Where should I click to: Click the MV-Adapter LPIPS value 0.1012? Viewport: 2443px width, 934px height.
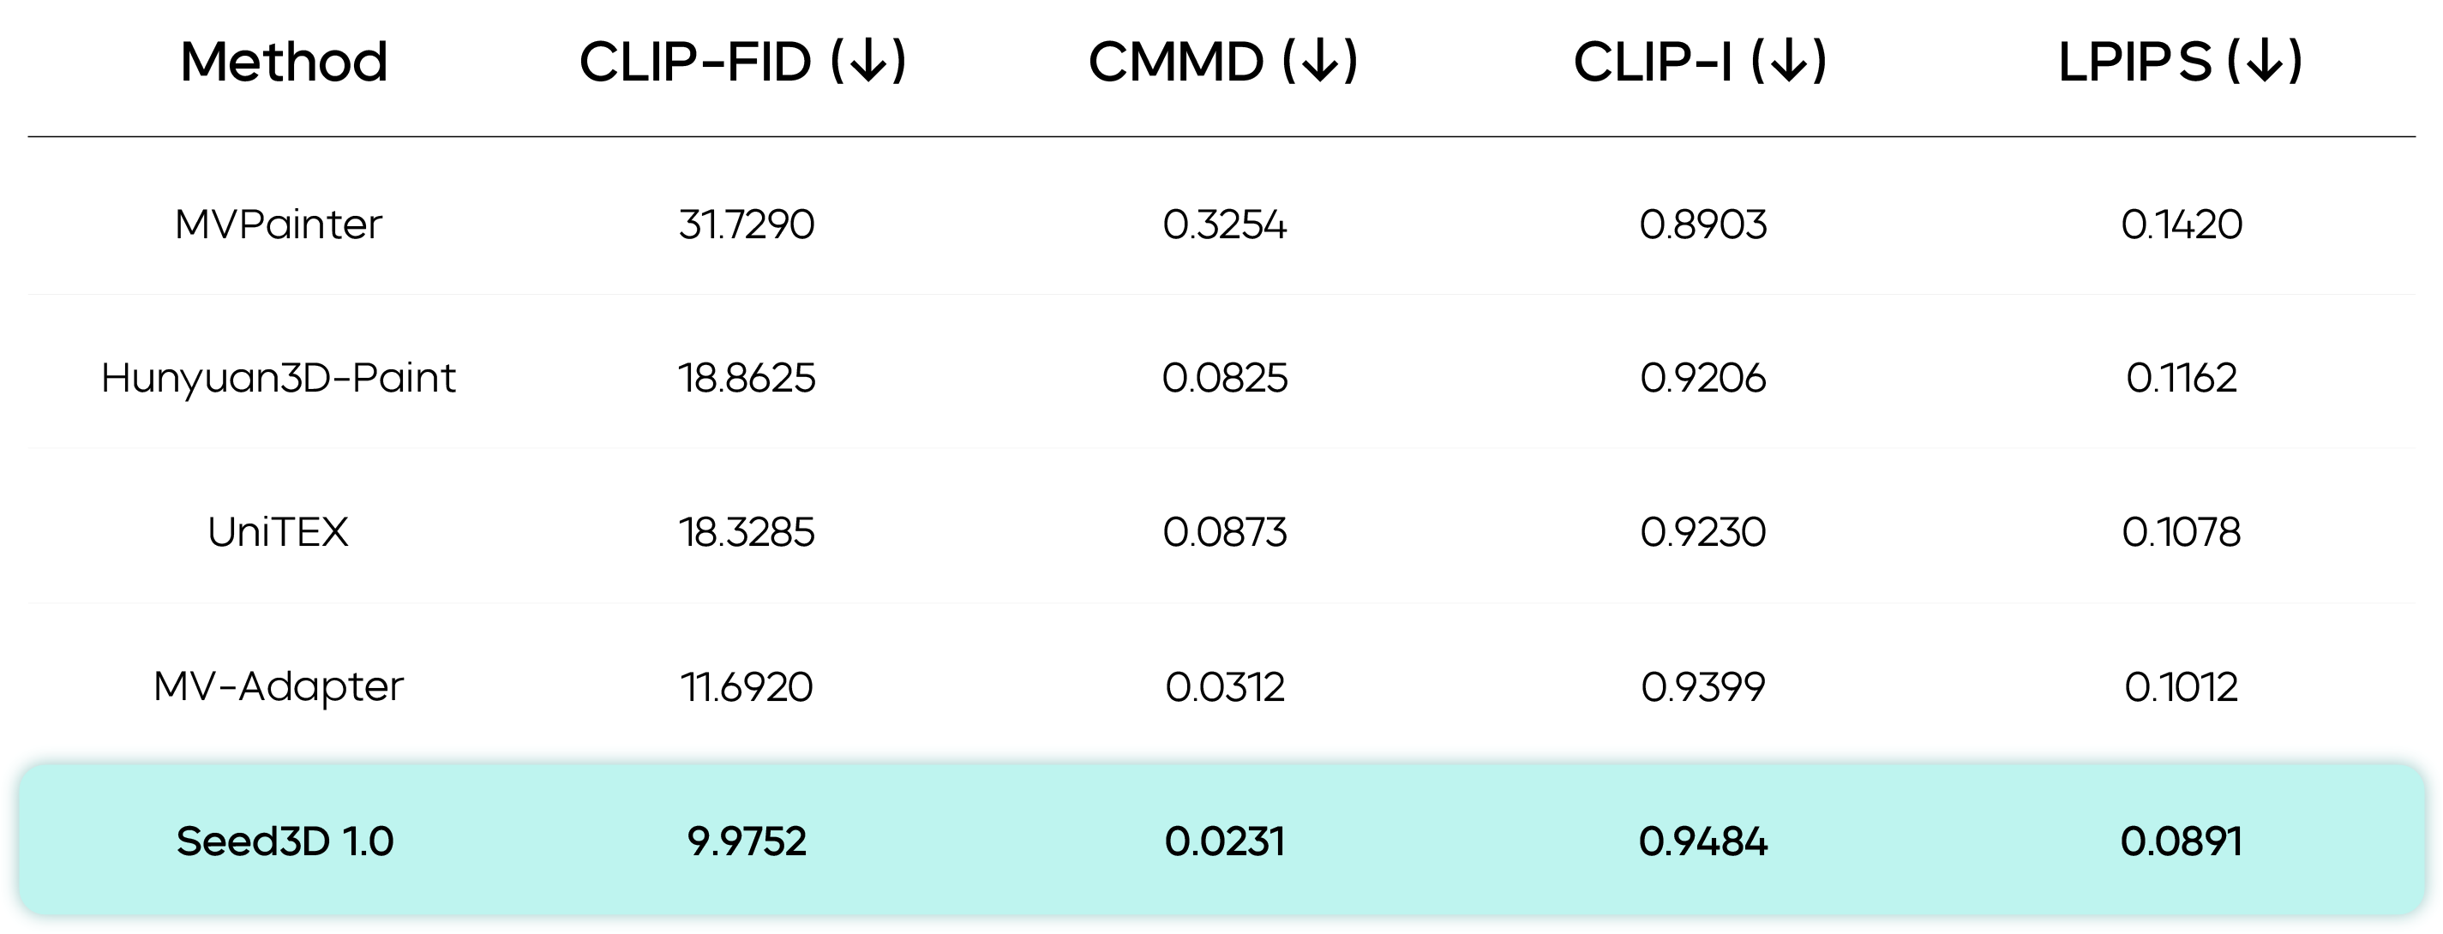coord(2181,686)
